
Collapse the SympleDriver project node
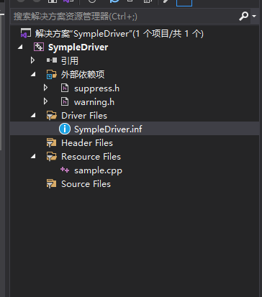pyautogui.click(x=20, y=47)
